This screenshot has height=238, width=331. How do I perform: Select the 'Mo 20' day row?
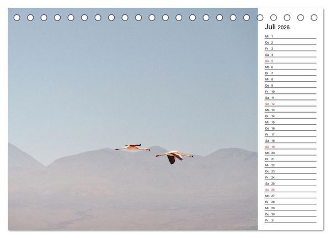pos(291,153)
